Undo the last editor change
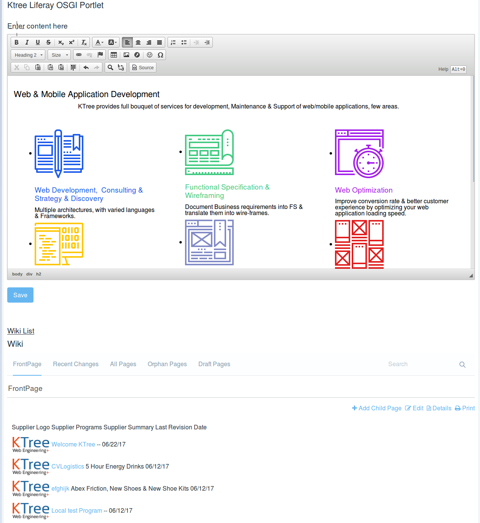Screen dimensions: 480x523 point(86,67)
